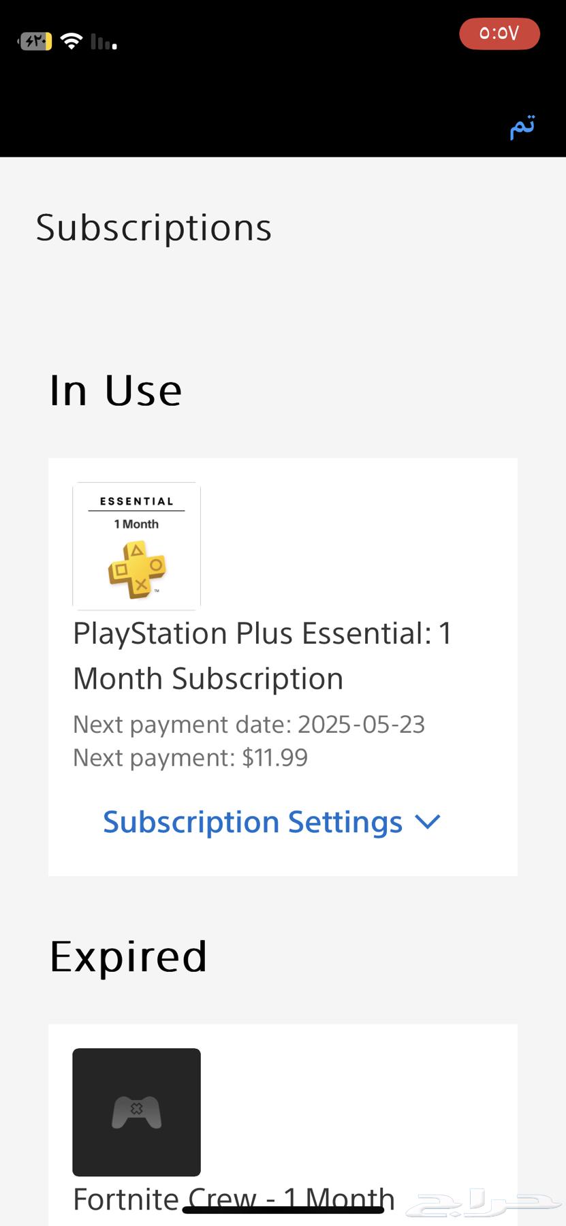The width and height of the screenshot is (566, 1226).
Task: Expand the Subscription Settings chevron
Action: click(x=428, y=822)
